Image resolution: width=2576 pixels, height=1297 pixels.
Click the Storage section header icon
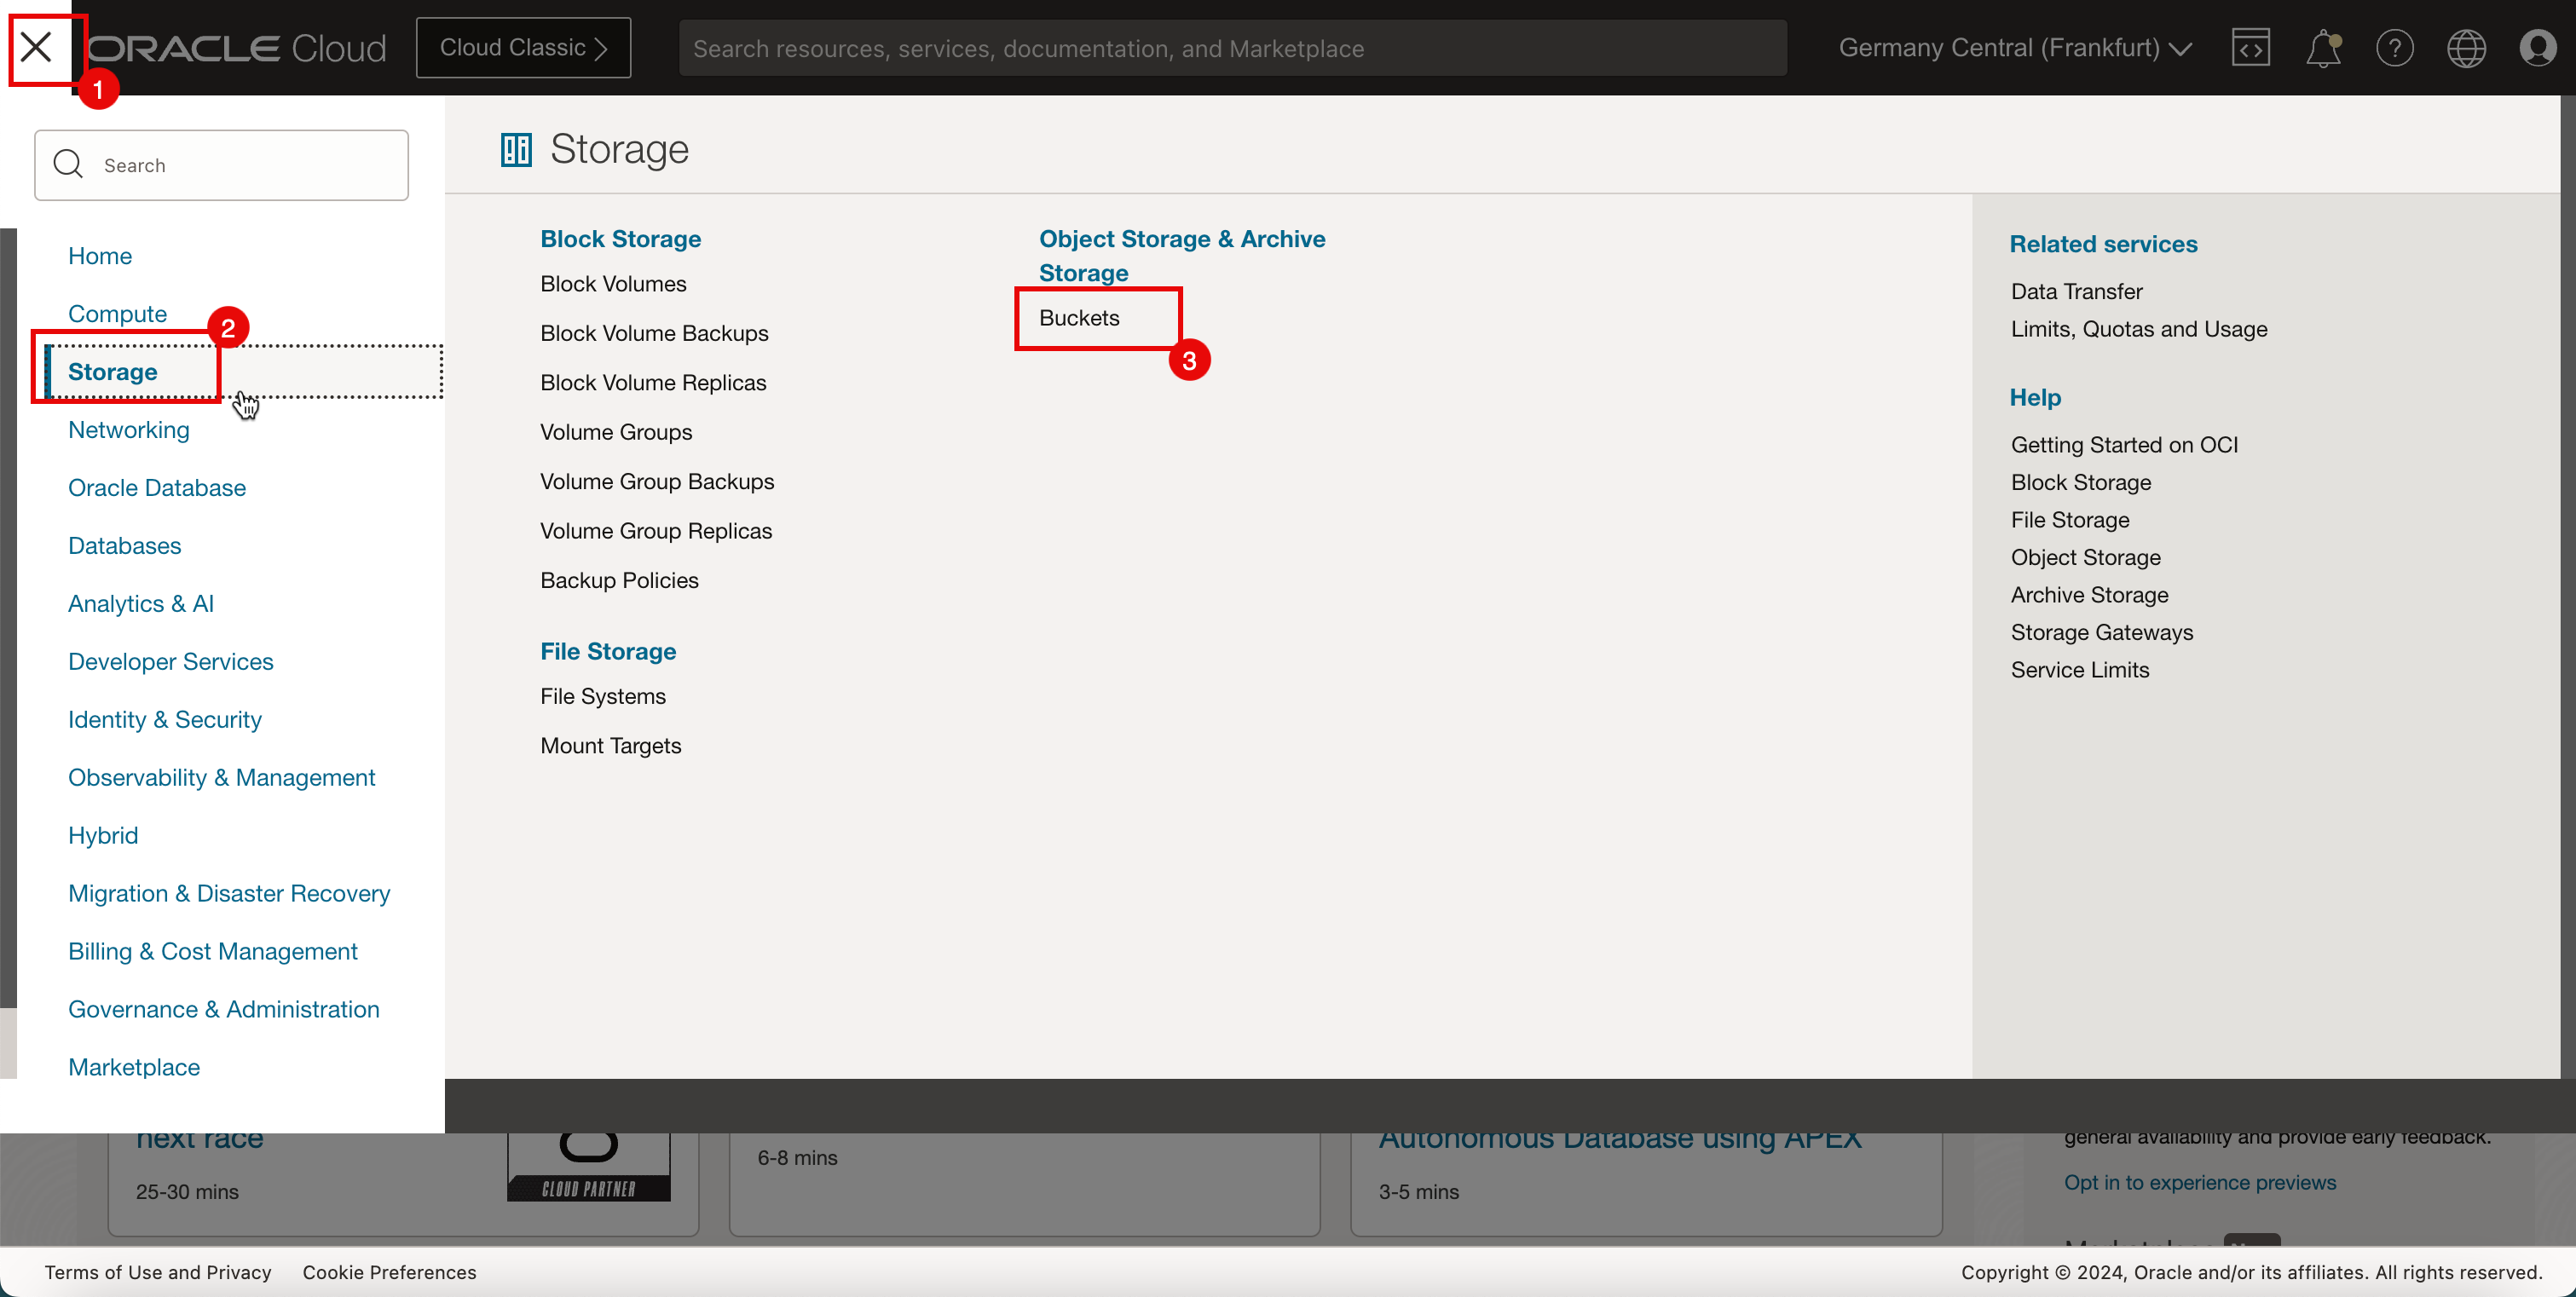516,150
